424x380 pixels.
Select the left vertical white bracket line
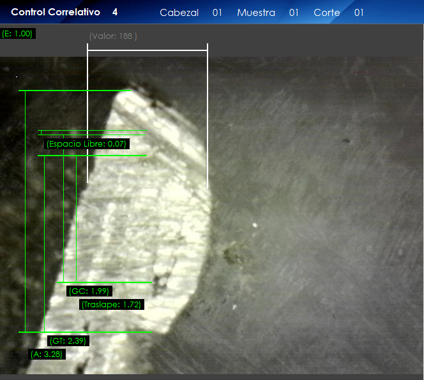[x=87, y=115]
